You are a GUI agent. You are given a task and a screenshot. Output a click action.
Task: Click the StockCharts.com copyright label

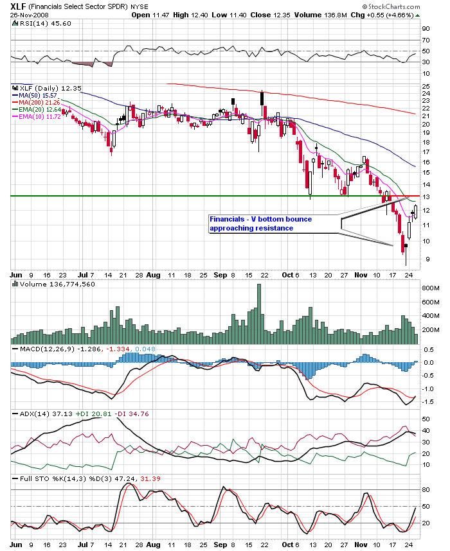coord(391,6)
